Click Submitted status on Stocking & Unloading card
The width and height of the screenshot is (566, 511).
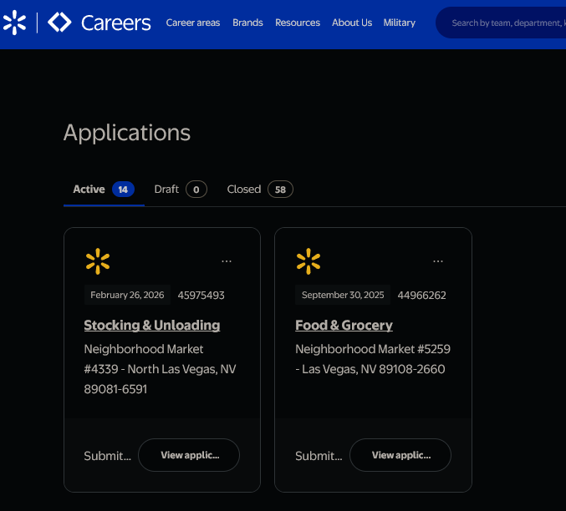coord(108,456)
